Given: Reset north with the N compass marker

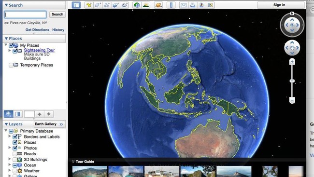Looking at the screenshot, I should (292, 14).
